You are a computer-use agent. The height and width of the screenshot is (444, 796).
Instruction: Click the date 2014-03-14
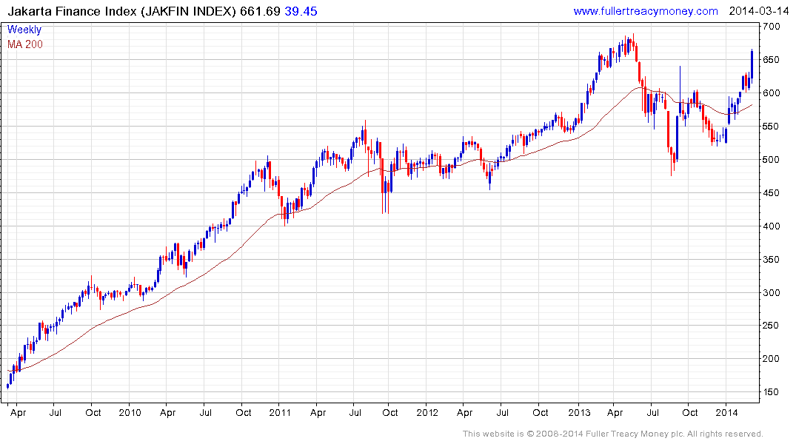click(758, 11)
